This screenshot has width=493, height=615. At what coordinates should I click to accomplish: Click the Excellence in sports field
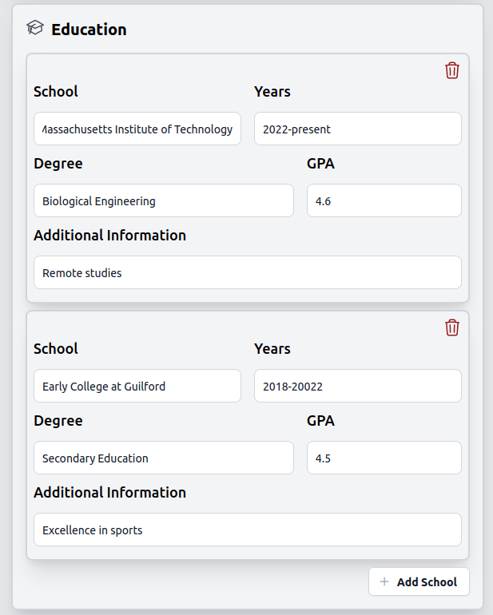248,530
